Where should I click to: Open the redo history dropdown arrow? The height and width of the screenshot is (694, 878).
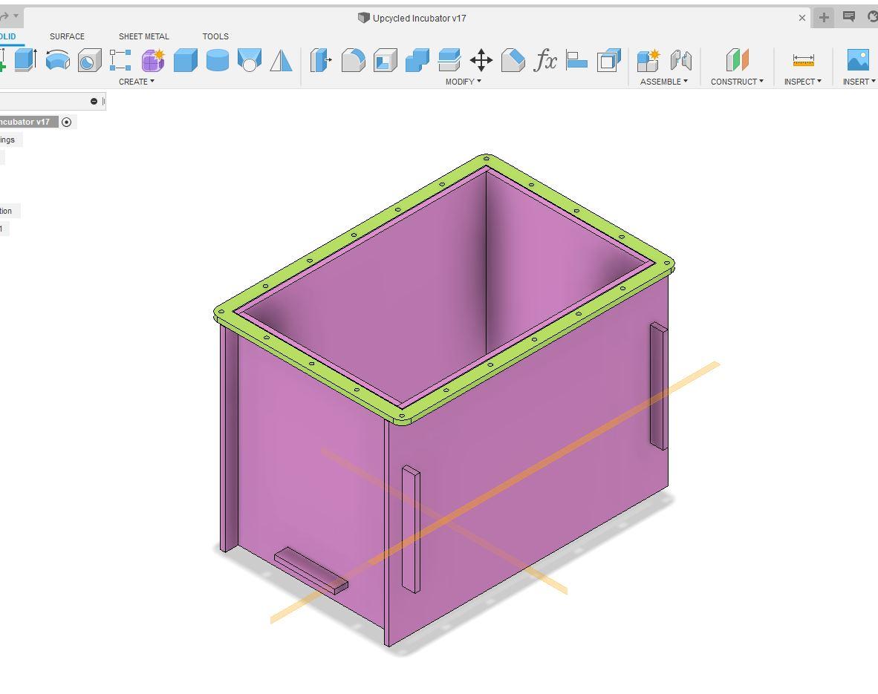[16, 16]
